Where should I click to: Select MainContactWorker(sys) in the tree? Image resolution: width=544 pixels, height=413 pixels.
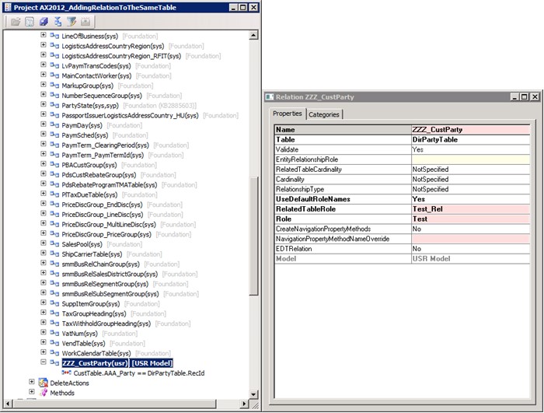[96, 75]
